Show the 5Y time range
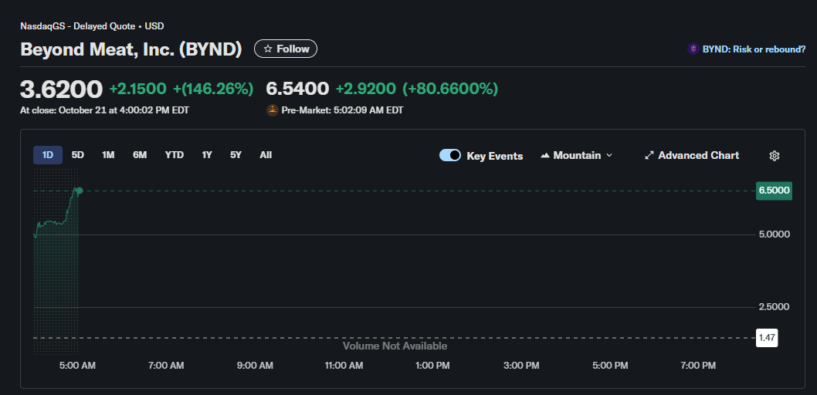 (x=236, y=155)
